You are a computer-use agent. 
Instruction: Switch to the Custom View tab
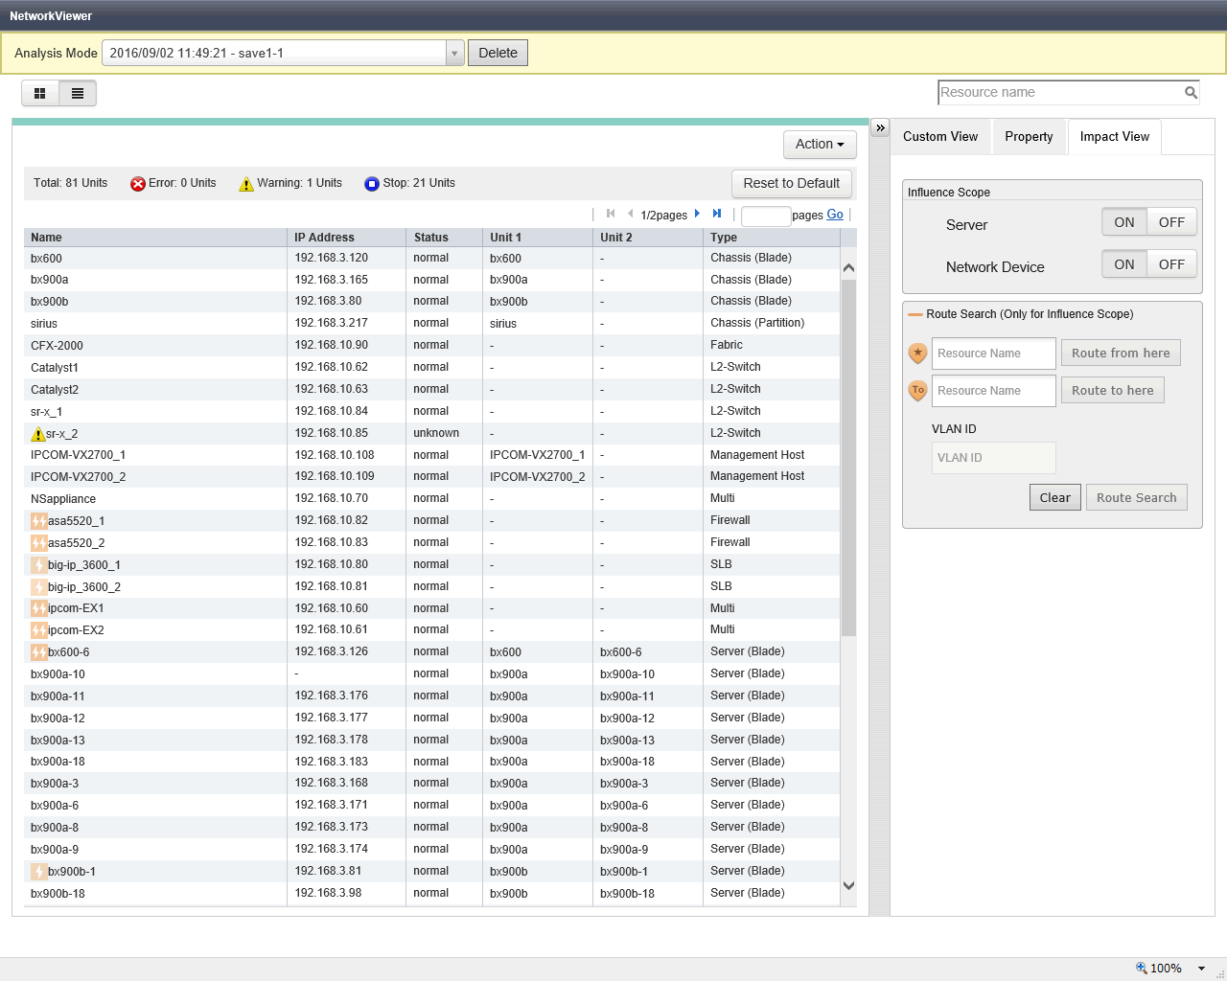(939, 137)
